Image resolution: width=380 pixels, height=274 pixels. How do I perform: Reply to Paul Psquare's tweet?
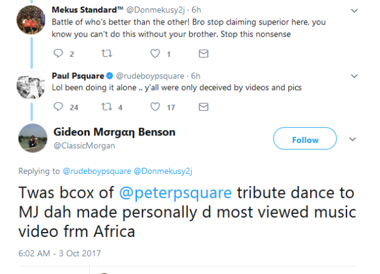tap(59, 107)
